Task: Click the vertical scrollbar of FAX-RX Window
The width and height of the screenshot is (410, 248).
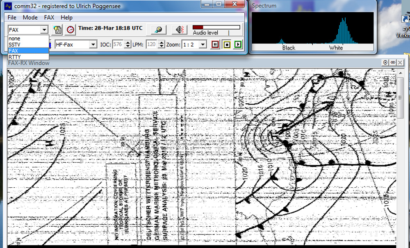Action: 403,156
